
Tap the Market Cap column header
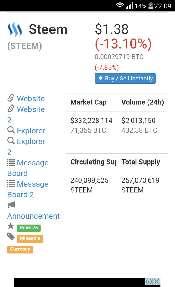[x=89, y=102]
